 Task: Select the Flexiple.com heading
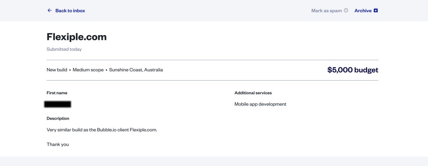click(77, 37)
